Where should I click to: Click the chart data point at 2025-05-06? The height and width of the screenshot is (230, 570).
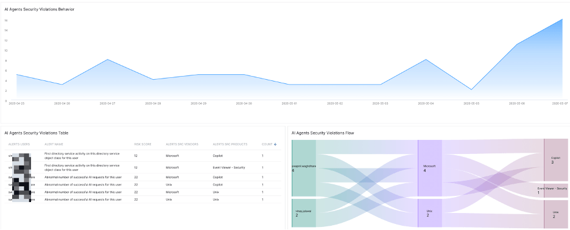click(517, 44)
